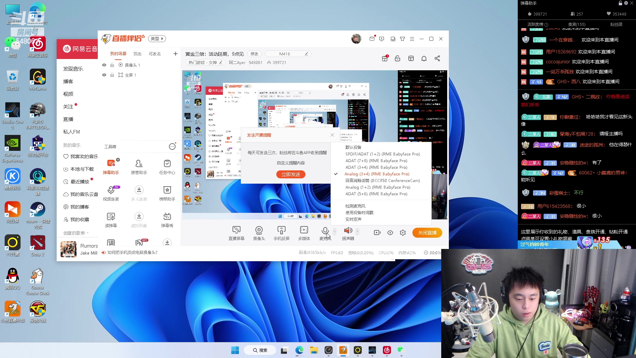Open the gear settings in 弹幕助手 window header
This screenshot has width=636, height=358.
click(626, 3)
